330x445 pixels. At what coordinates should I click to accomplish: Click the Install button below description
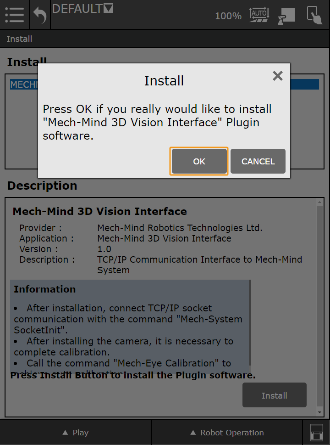coord(274,395)
